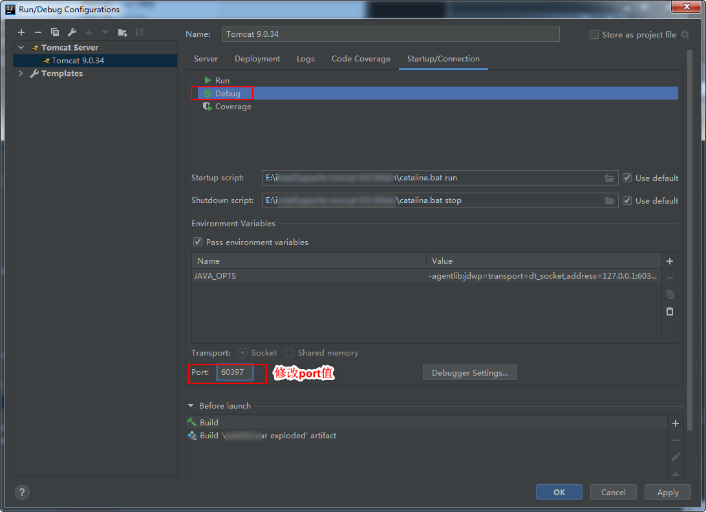Open help question mark button

[22, 492]
